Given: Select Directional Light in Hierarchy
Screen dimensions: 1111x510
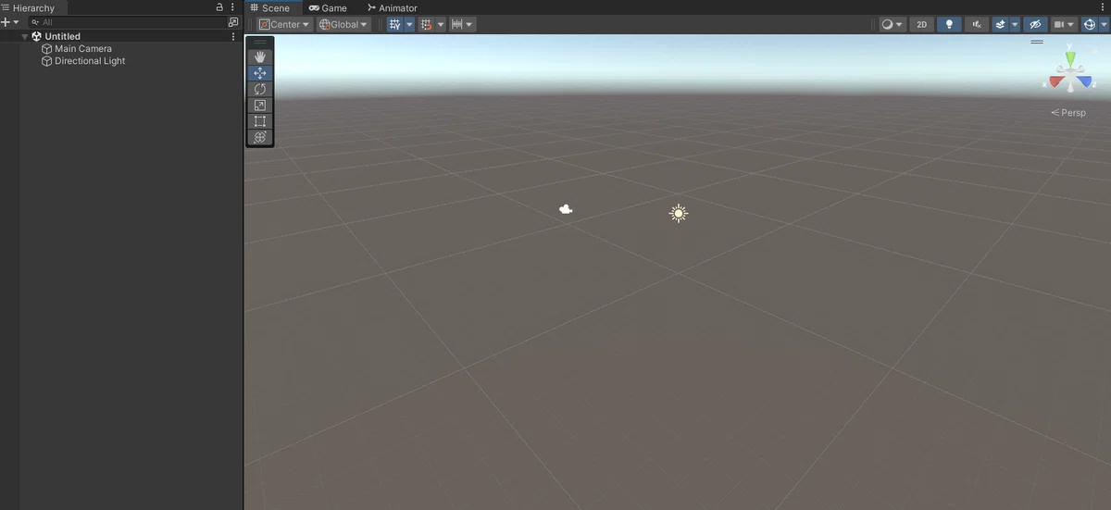Looking at the screenshot, I should pos(90,61).
